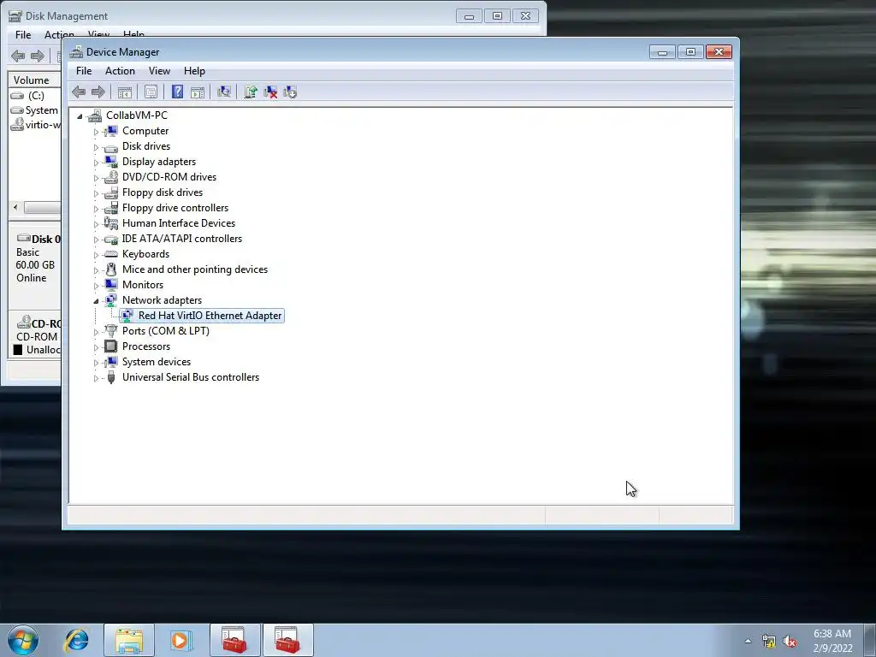Click the Processors chip icon
Image resolution: width=876 pixels, height=657 pixels.
[111, 346]
